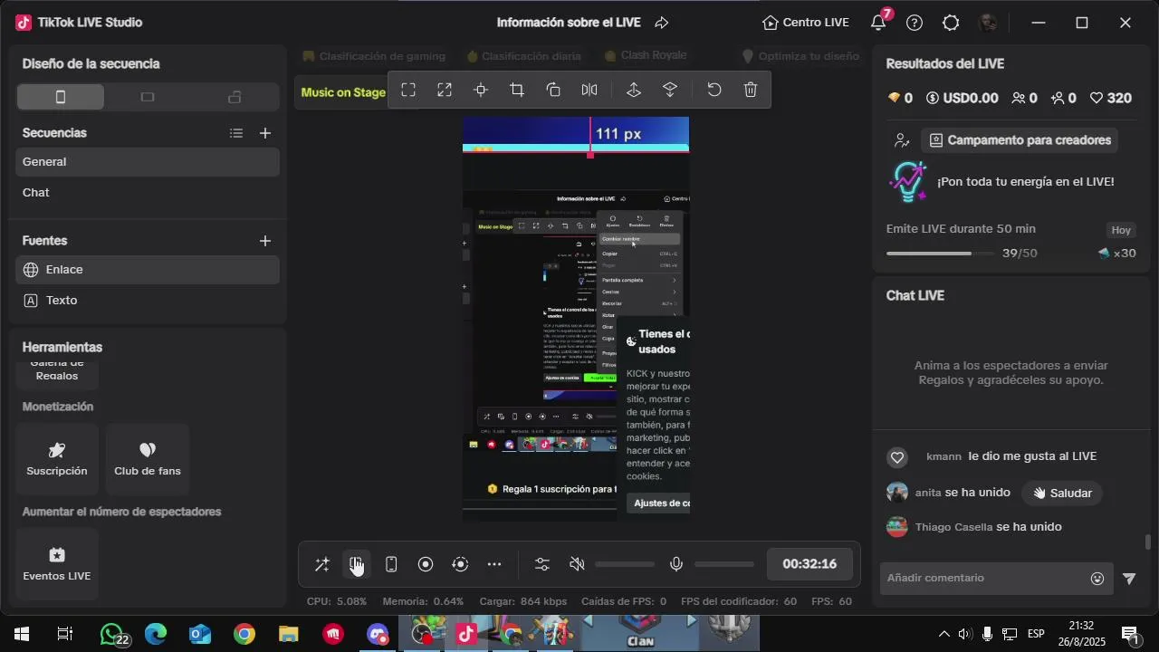1159x652 pixels.
Task: Switch to landscape layout mode
Action: pyautogui.click(x=148, y=97)
